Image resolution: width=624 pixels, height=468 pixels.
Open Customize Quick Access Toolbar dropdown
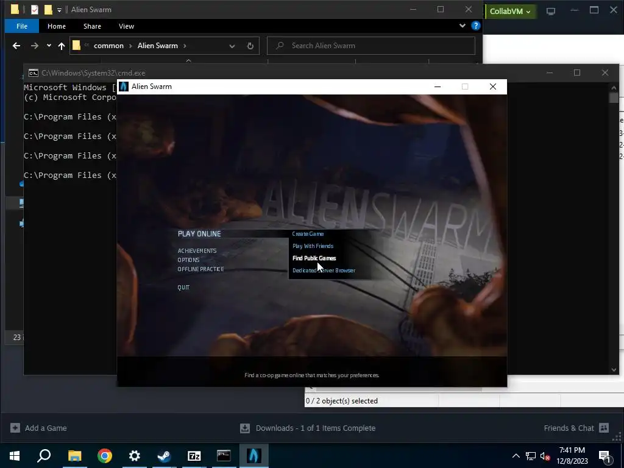point(59,10)
